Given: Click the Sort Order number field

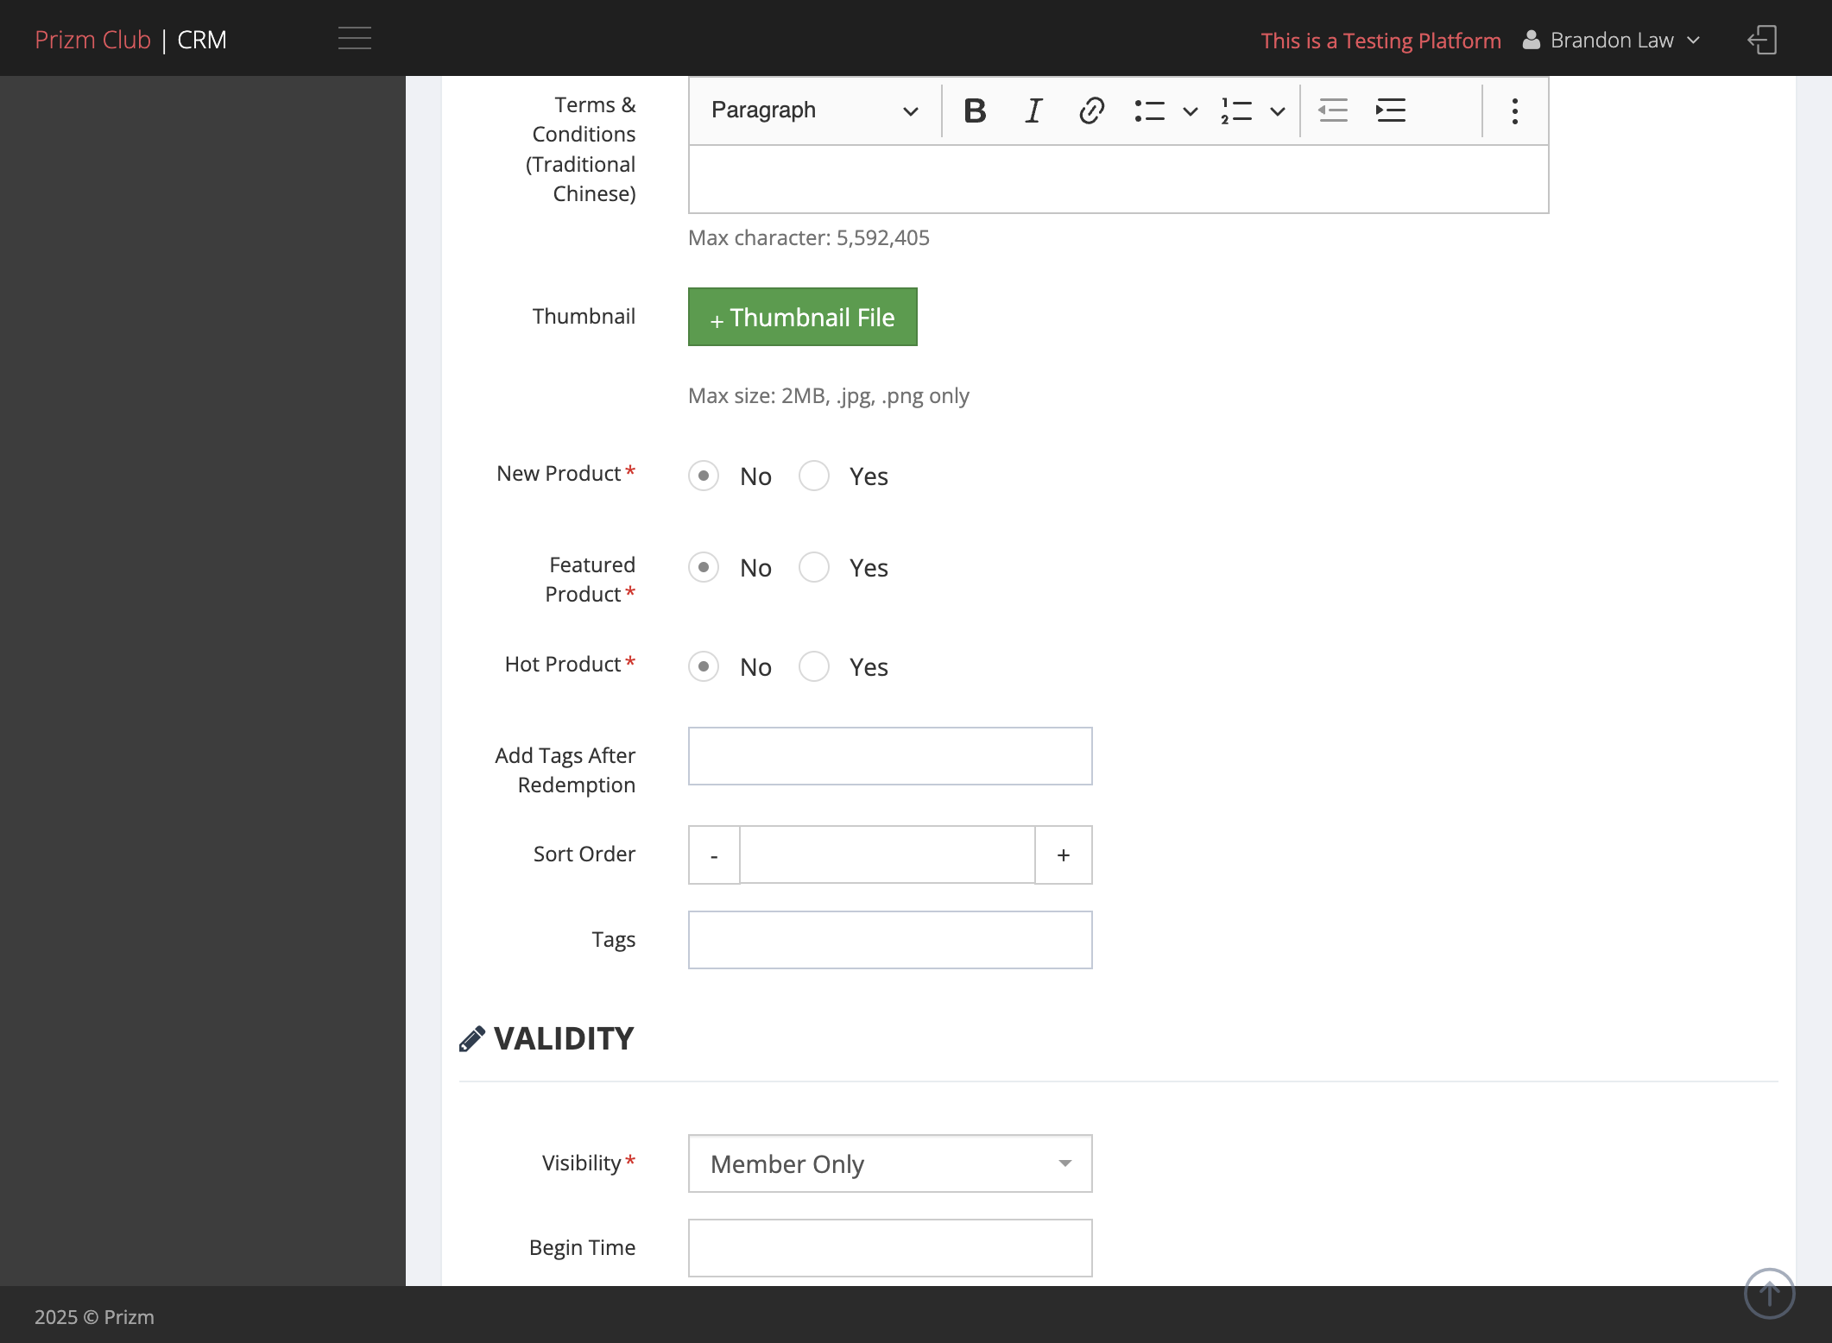Looking at the screenshot, I should click(x=888, y=854).
